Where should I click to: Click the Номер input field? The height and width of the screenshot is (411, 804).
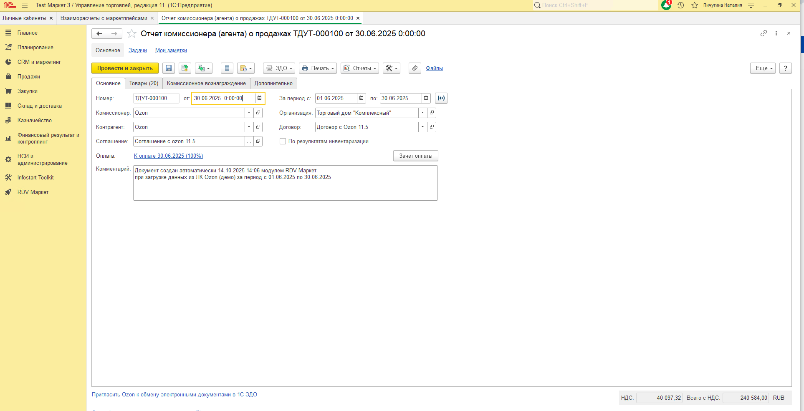[x=156, y=98]
